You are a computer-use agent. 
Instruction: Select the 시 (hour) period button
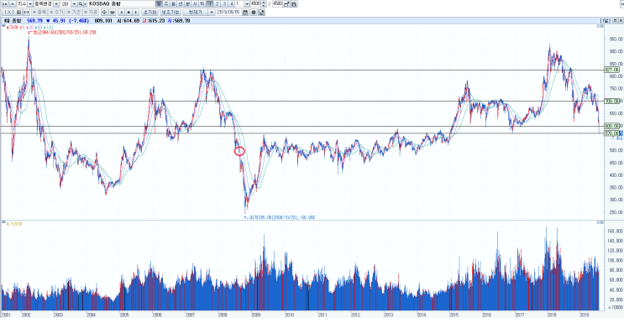195,3
